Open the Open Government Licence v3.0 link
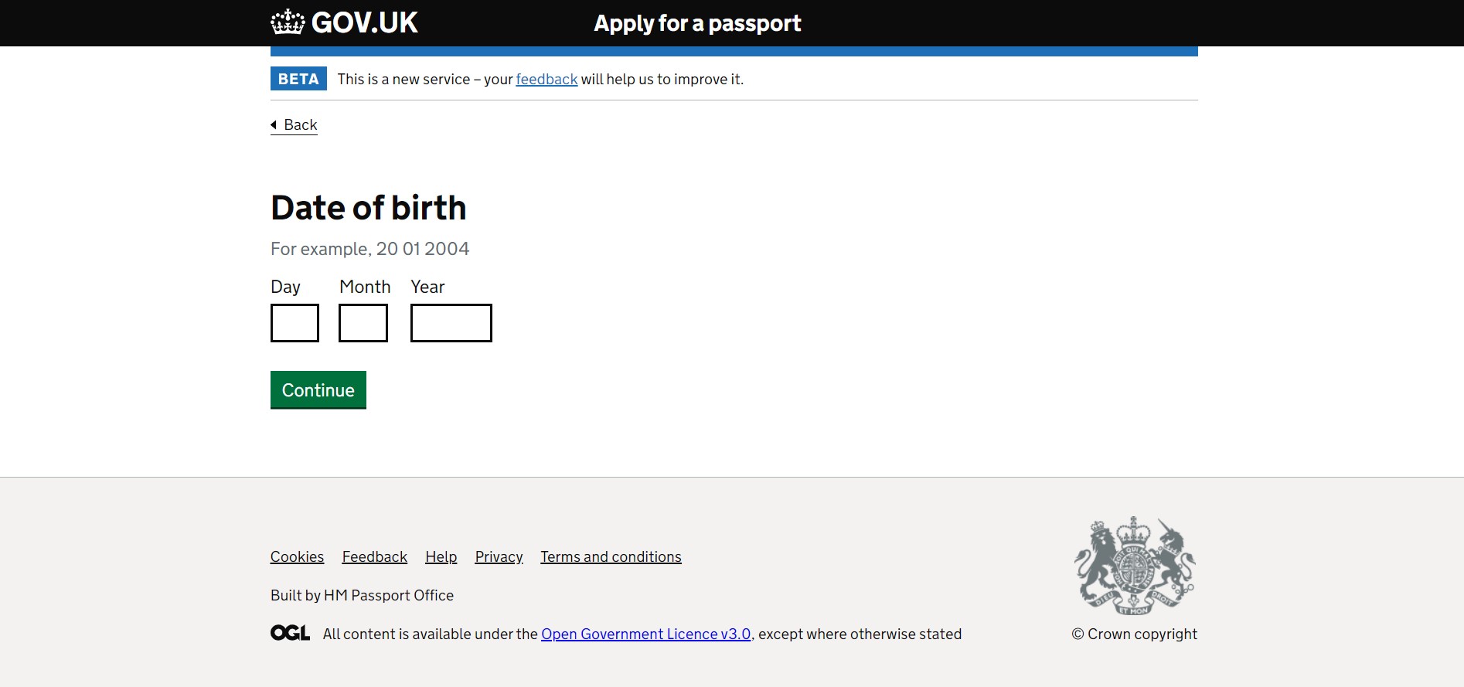This screenshot has height=687, width=1464. [645, 634]
